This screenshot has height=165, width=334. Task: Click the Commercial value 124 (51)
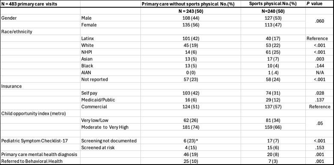[191, 106]
